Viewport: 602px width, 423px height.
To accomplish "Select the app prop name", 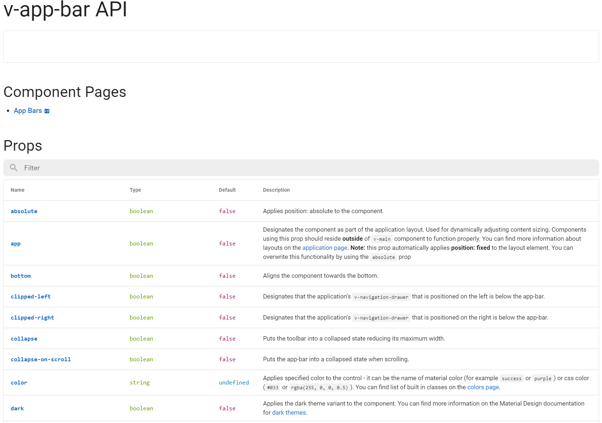I will (16, 244).
